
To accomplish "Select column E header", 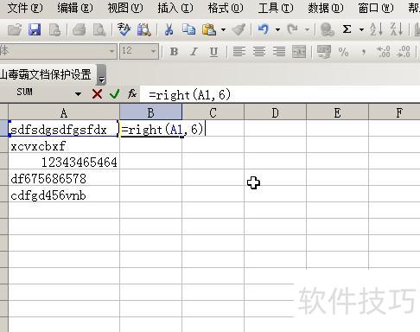I will (x=337, y=112).
